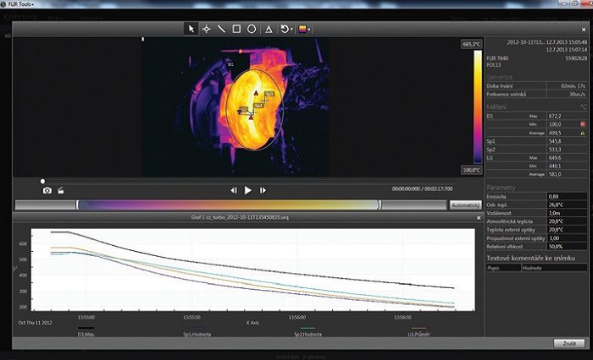This screenshot has height=360, width=593.
Task: Click the recording clapperboard icon
Action: [60, 191]
